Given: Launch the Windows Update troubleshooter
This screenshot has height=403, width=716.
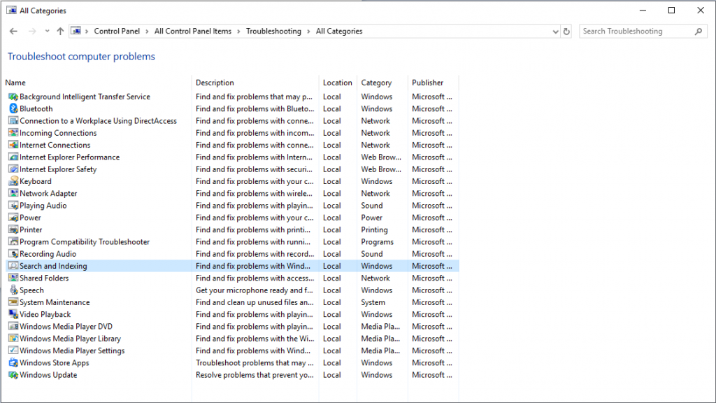Looking at the screenshot, I should (x=48, y=375).
